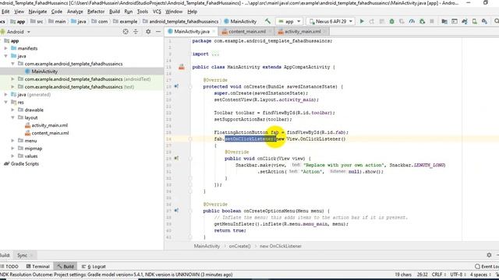Click the Event Log icon in the status bar
Viewport: 499px width, 280px height.
(x=477, y=266)
